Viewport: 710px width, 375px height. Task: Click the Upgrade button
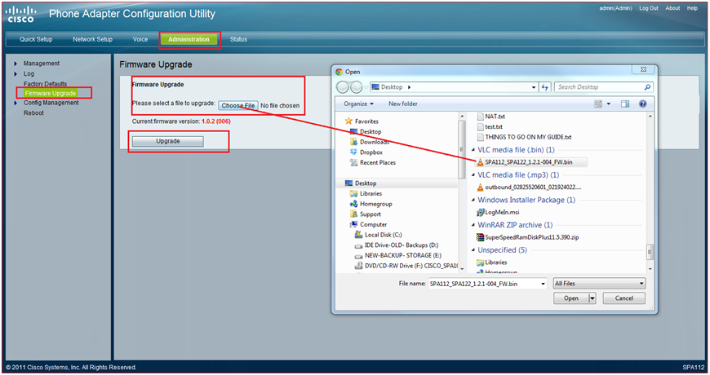167,141
